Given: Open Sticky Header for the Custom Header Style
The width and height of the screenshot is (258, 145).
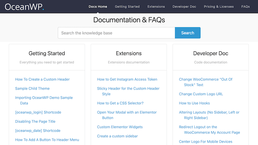Looking at the screenshot, I should (128, 91).
